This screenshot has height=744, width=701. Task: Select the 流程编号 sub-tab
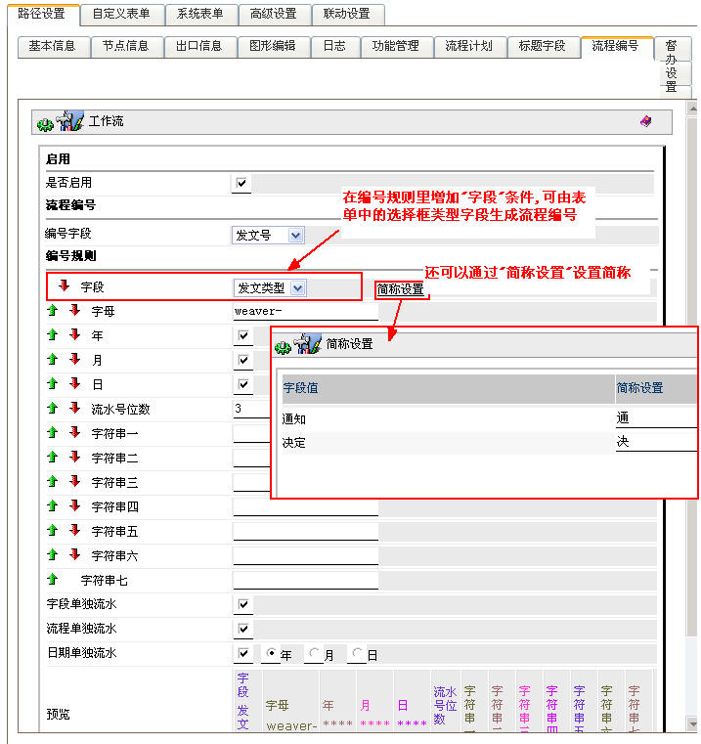[x=616, y=46]
